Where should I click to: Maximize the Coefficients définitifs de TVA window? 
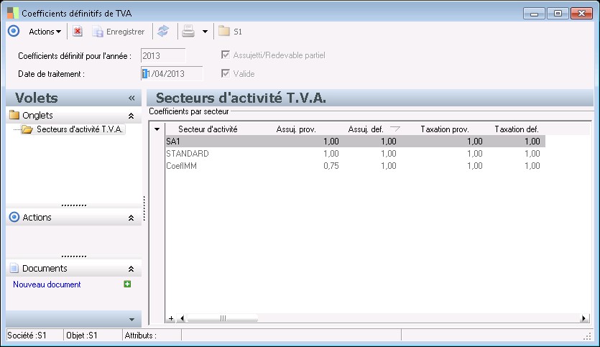click(558, 14)
